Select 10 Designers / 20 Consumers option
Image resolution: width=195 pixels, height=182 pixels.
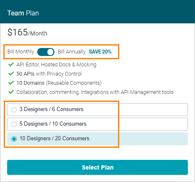click(x=97, y=139)
